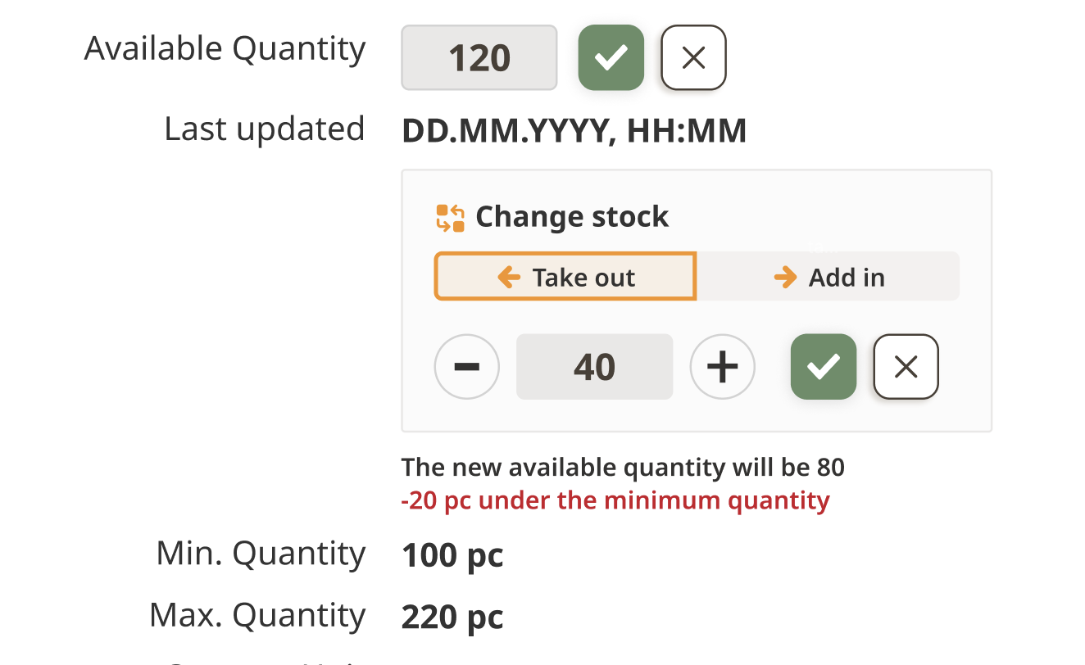
Task: Click the Change stock heading text
Action: click(x=572, y=217)
